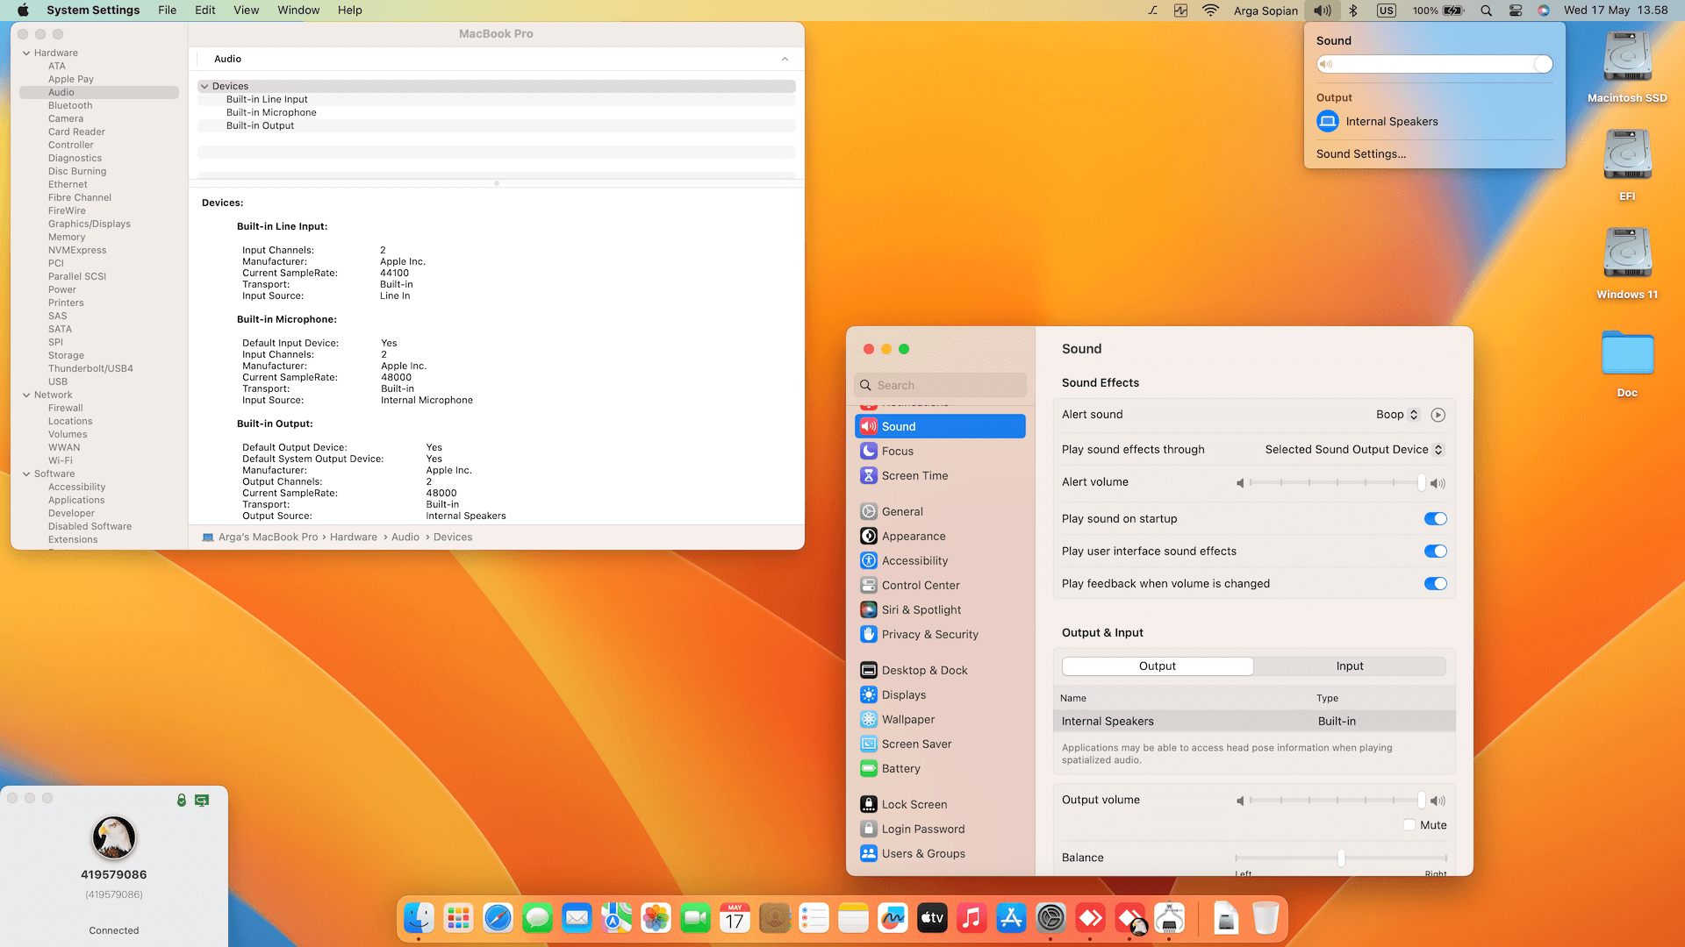The image size is (1685, 947).
Task: Open the View menu
Action: [247, 11]
